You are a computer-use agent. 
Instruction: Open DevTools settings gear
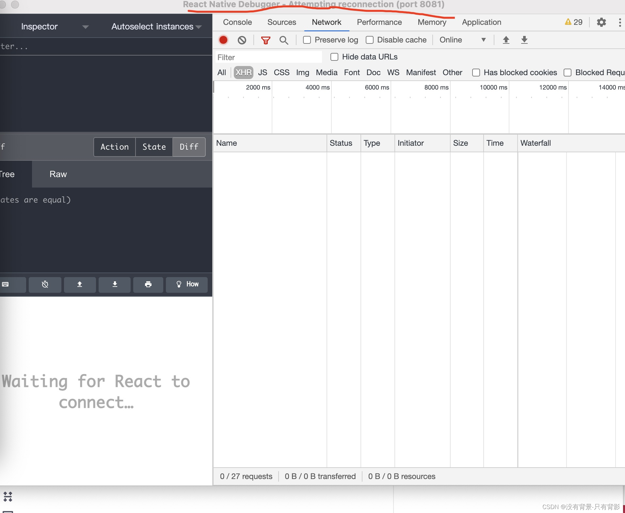coord(601,22)
